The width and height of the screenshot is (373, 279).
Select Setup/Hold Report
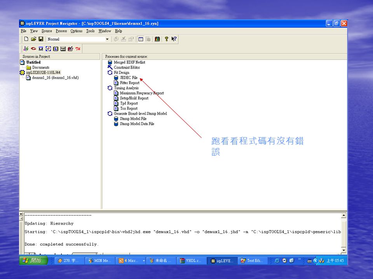click(x=134, y=98)
